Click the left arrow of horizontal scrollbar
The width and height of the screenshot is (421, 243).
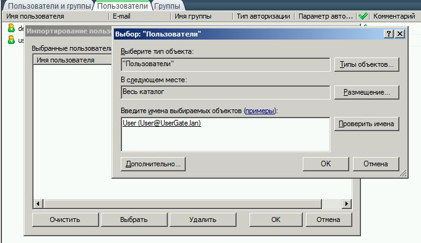38,204
